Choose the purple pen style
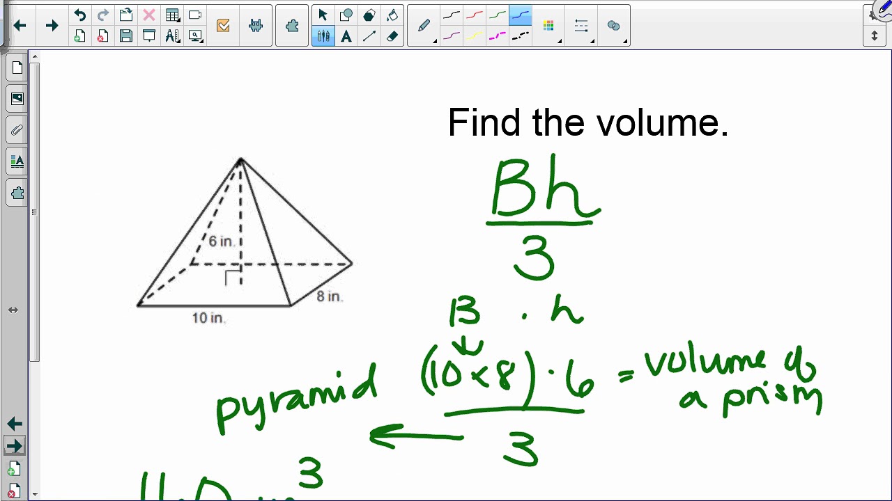Image resolution: width=892 pixels, height=501 pixels. click(x=452, y=36)
